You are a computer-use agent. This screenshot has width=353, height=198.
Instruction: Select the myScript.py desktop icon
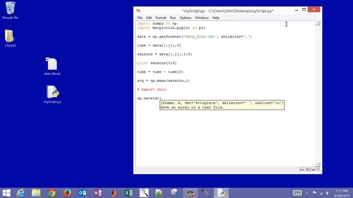tap(52, 94)
